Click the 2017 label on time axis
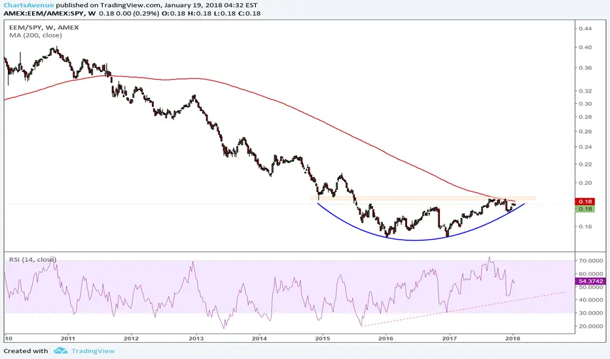This screenshot has width=610, height=359. click(x=450, y=338)
